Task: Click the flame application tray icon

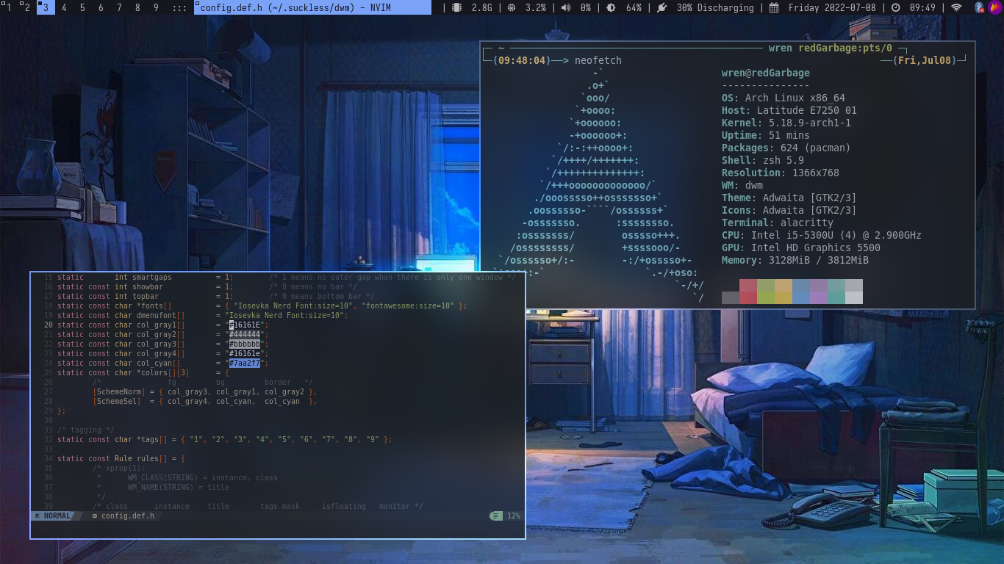Action: coord(994,7)
